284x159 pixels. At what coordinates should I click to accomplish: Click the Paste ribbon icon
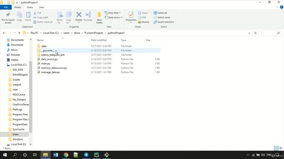click(x=28, y=16)
